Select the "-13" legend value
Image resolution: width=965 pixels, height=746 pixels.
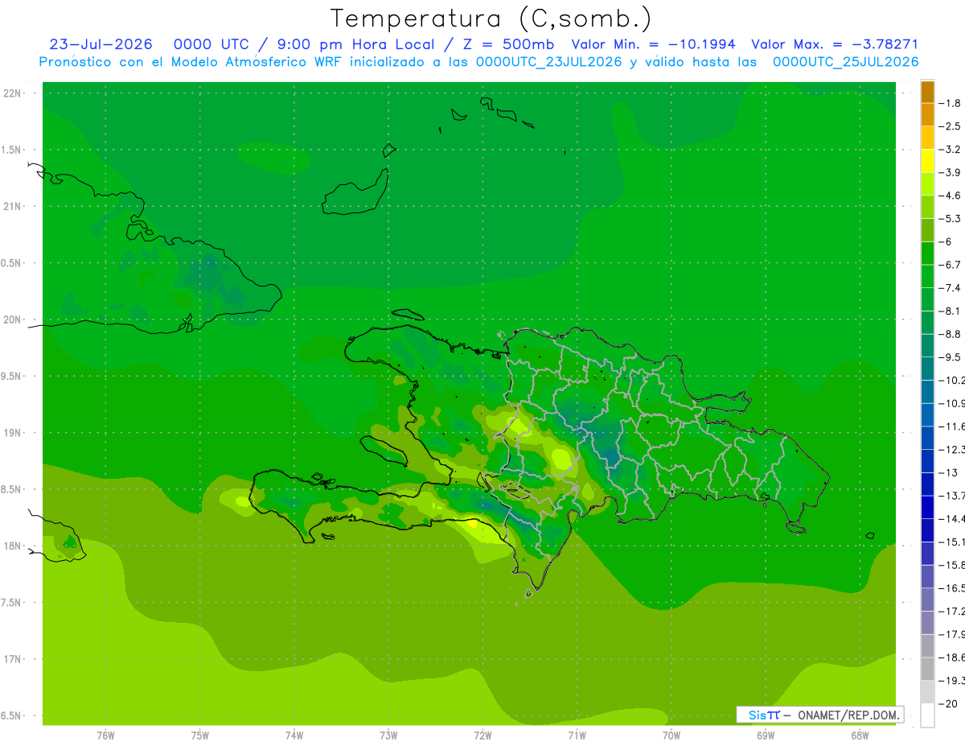[948, 472]
